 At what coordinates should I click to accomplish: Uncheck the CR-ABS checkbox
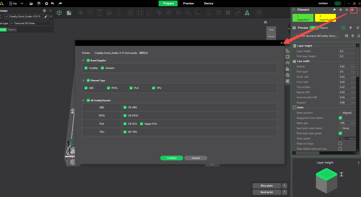(x=125, y=107)
